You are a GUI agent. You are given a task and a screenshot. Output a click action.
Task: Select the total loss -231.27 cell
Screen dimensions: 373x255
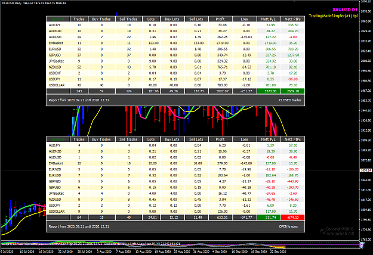[x=245, y=91]
